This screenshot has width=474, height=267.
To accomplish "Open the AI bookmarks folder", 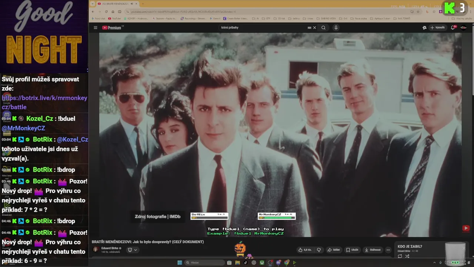I will [x=256, y=18].
